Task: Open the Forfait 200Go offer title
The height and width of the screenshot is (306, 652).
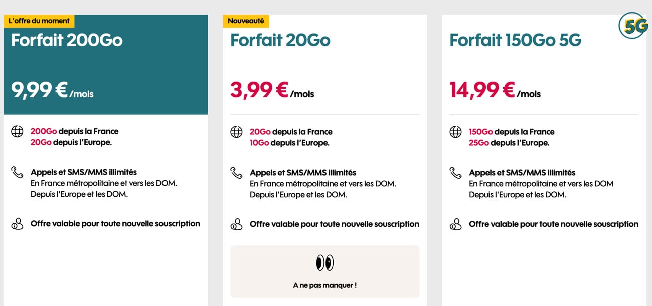Action: [67, 40]
